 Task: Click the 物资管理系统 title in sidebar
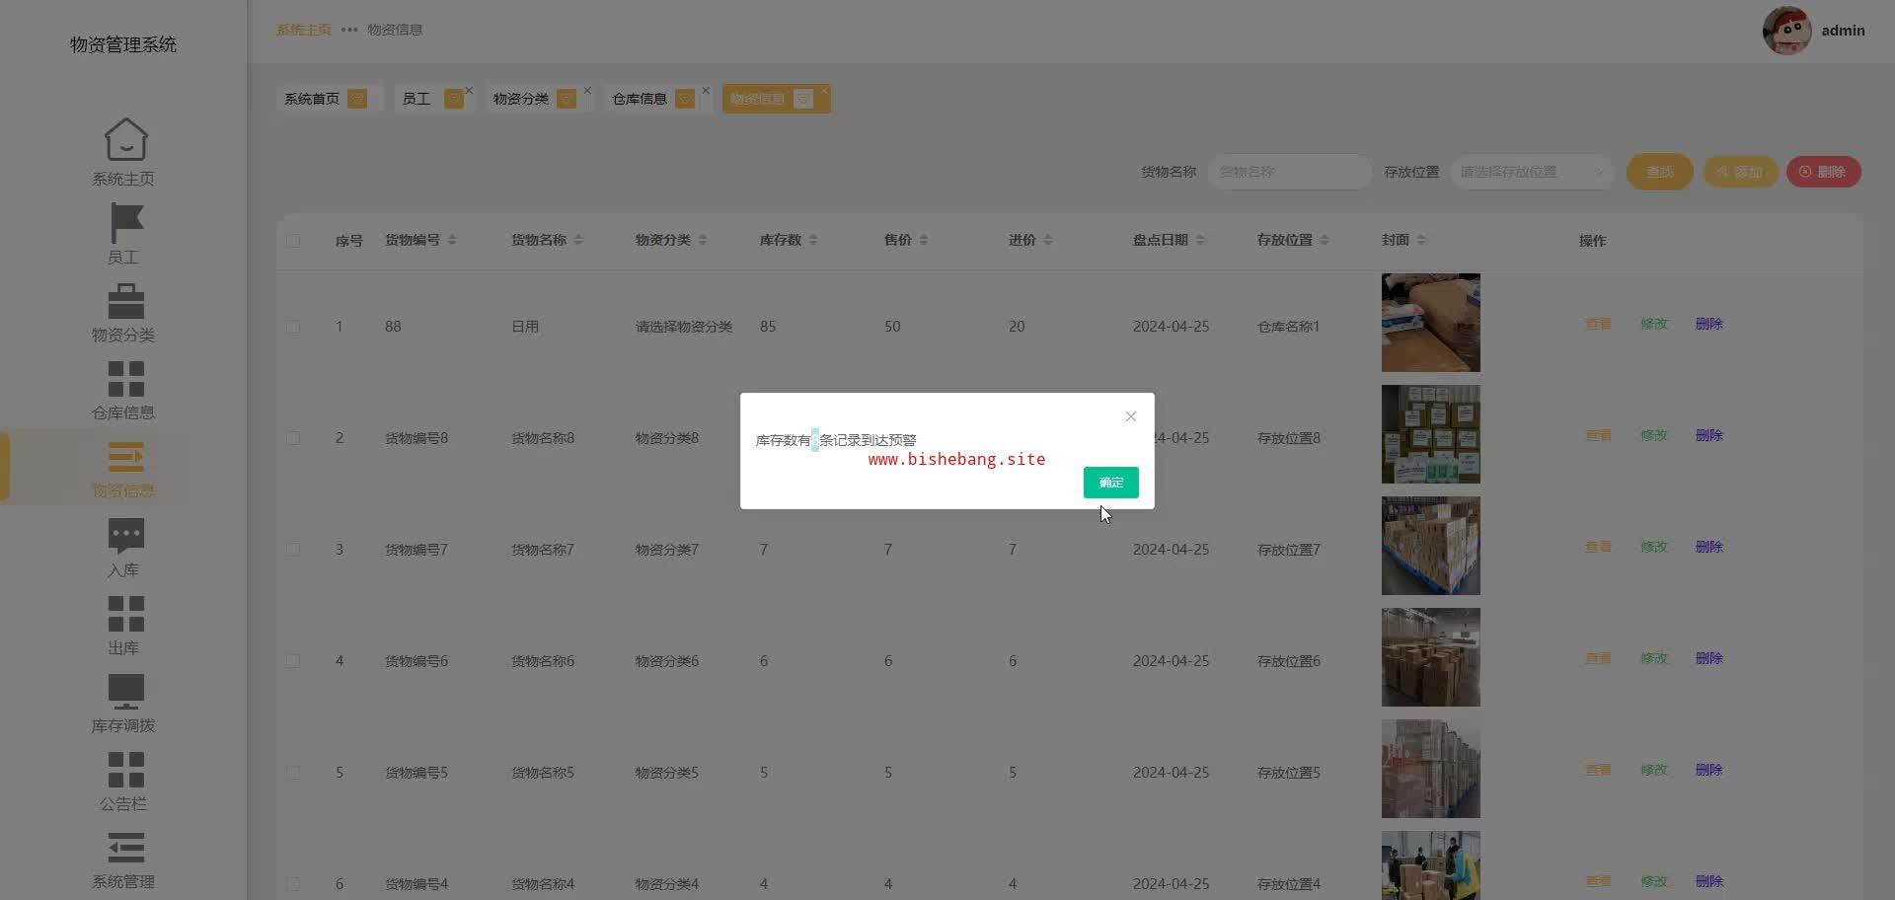tap(123, 44)
